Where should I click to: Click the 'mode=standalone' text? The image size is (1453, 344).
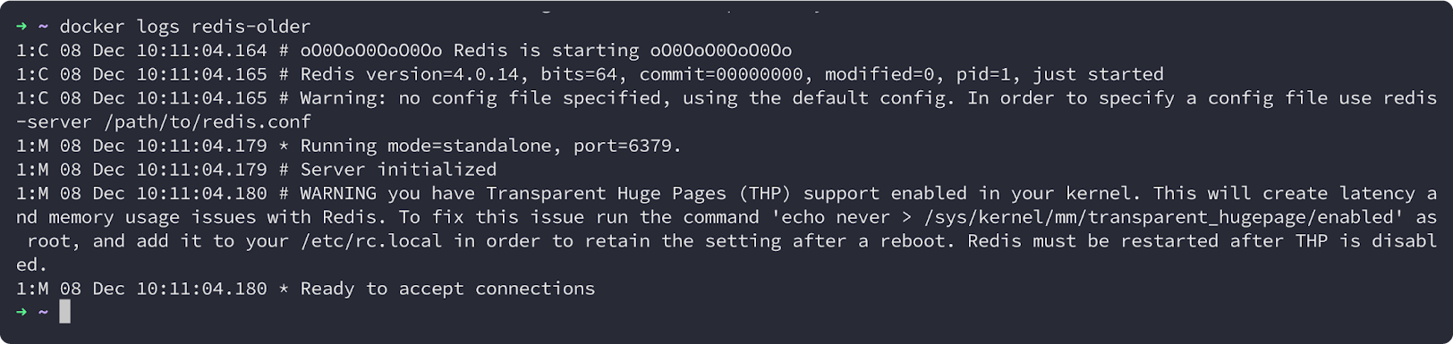[470, 146]
